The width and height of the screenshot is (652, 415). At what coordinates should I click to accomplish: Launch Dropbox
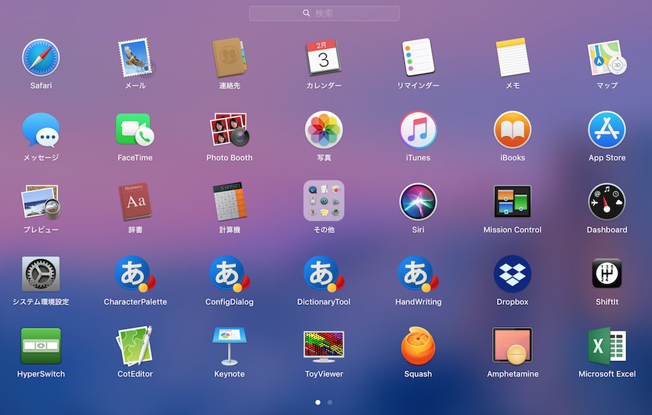pos(512,274)
